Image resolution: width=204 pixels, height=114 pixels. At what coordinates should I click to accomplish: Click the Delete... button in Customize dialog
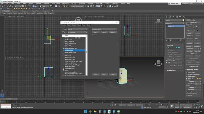104,32
